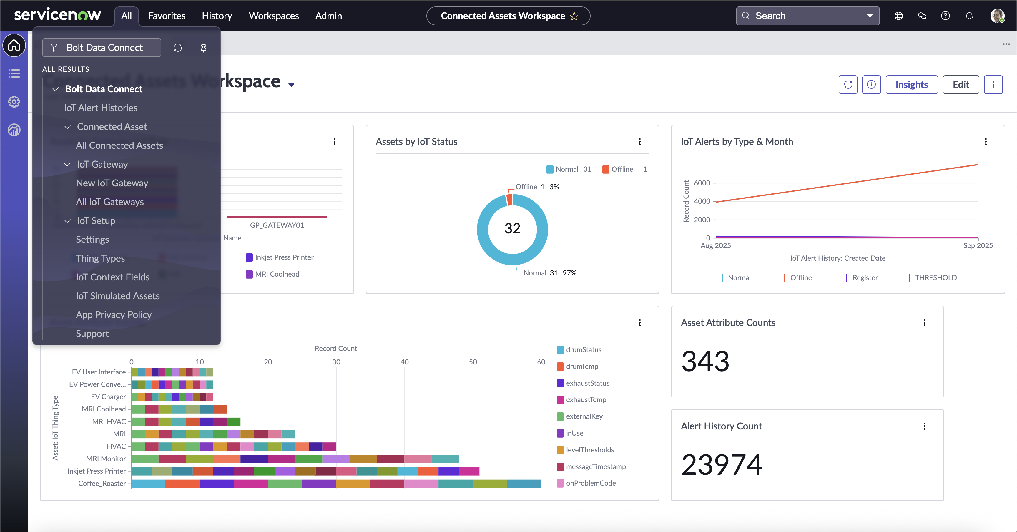Image resolution: width=1017 pixels, height=532 pixels.
Task: Open IoT Alerts by Type & Month options
Action: 986,142
